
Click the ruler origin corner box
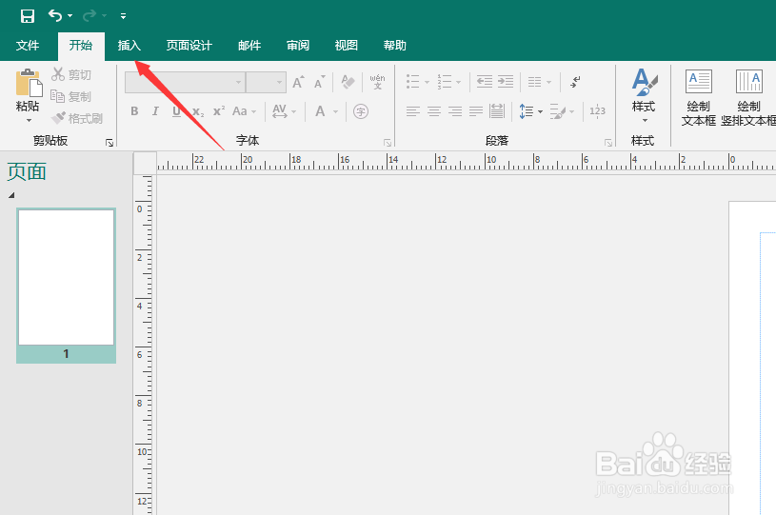pyautogui.click(x=145, y=163)
